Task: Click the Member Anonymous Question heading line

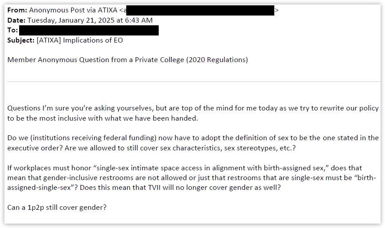Action: (x=128, y=60)
